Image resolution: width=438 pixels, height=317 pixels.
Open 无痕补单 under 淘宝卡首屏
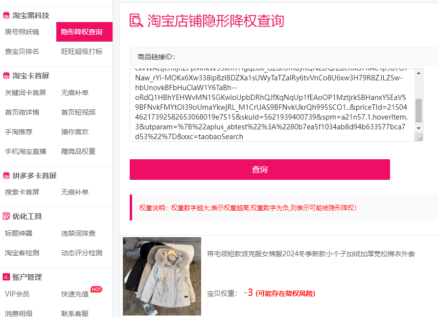tap(75, 93)
